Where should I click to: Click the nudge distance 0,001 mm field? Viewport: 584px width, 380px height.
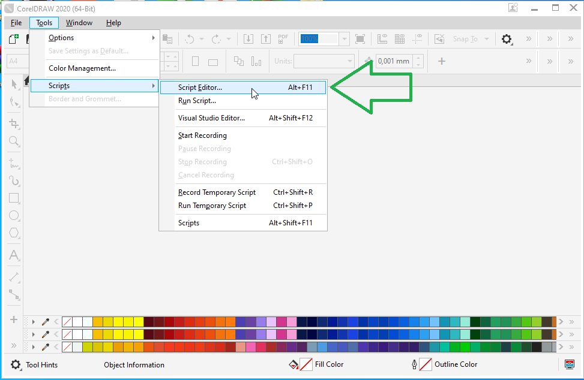point(394,61)
